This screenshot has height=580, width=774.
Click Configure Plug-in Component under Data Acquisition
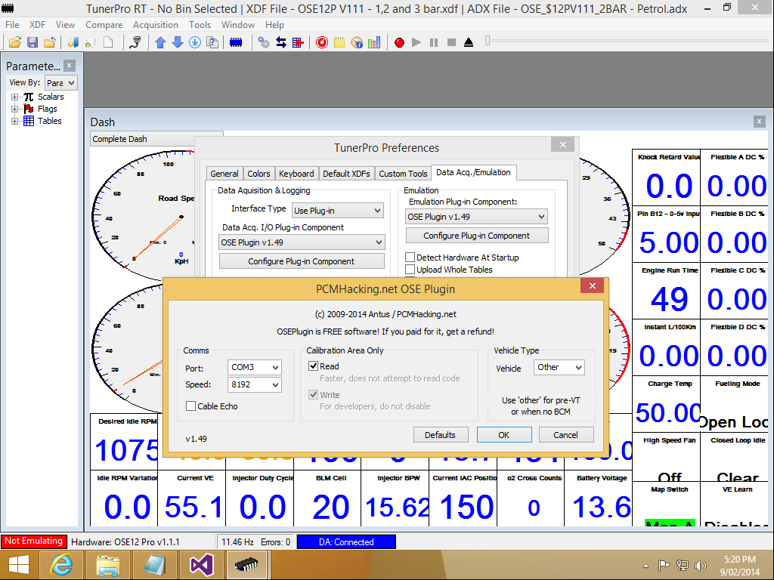point(302,261)
